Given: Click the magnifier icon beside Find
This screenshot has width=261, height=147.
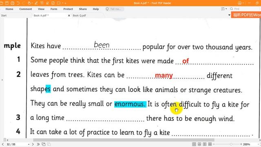Looking at the screenshot, I should [231, 9].
